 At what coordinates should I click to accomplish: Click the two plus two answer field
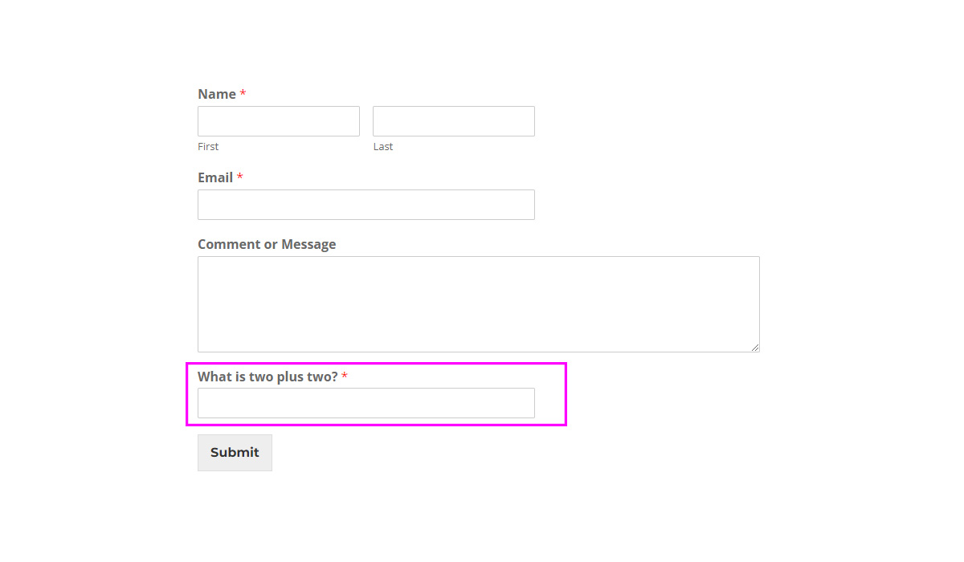[366, 403]
